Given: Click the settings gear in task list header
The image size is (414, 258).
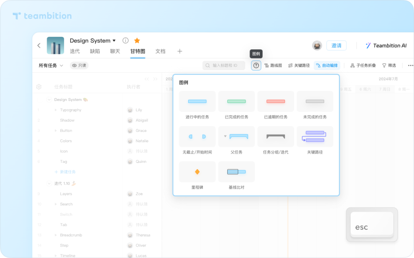Looking at the screenshot, I should pyautogui.click(x=39, y=87).
